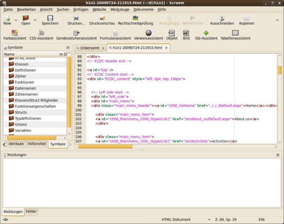Image resolution: width=284 pixels, height=224 pixels.
Task: Open the Hilfe menu
Action: [x=162, y=9]
